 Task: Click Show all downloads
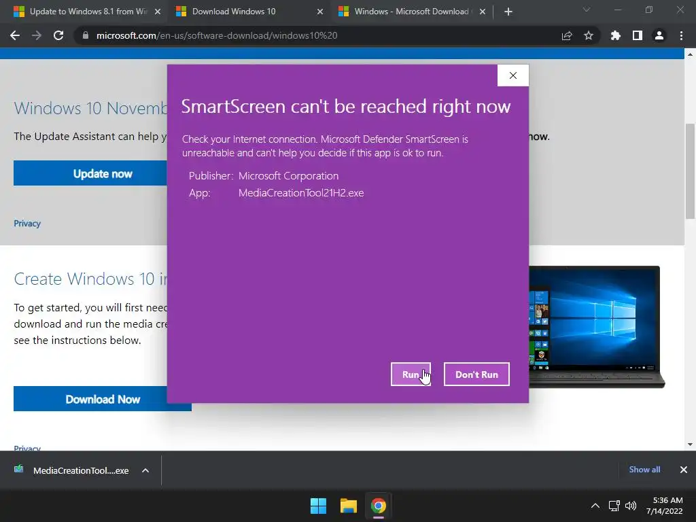tap(644, 470)
